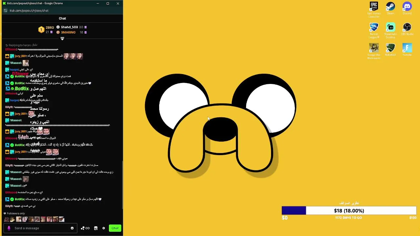The height and width of the screenshot is (236, 420).
Task: Click the 1172 DAYS TO GO text
Action: (348, 218)
